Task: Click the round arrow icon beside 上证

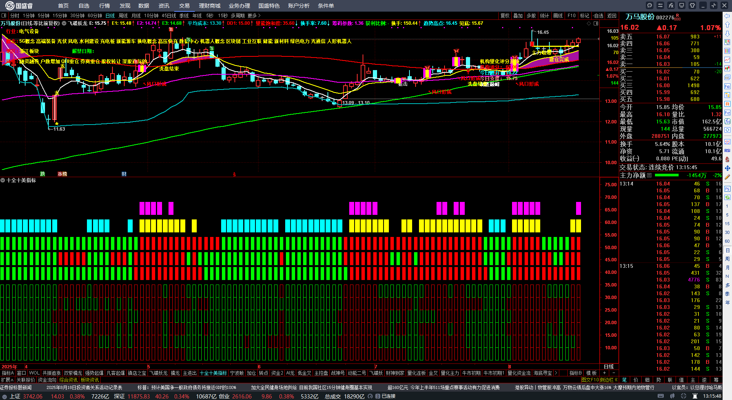Action: 5,396
